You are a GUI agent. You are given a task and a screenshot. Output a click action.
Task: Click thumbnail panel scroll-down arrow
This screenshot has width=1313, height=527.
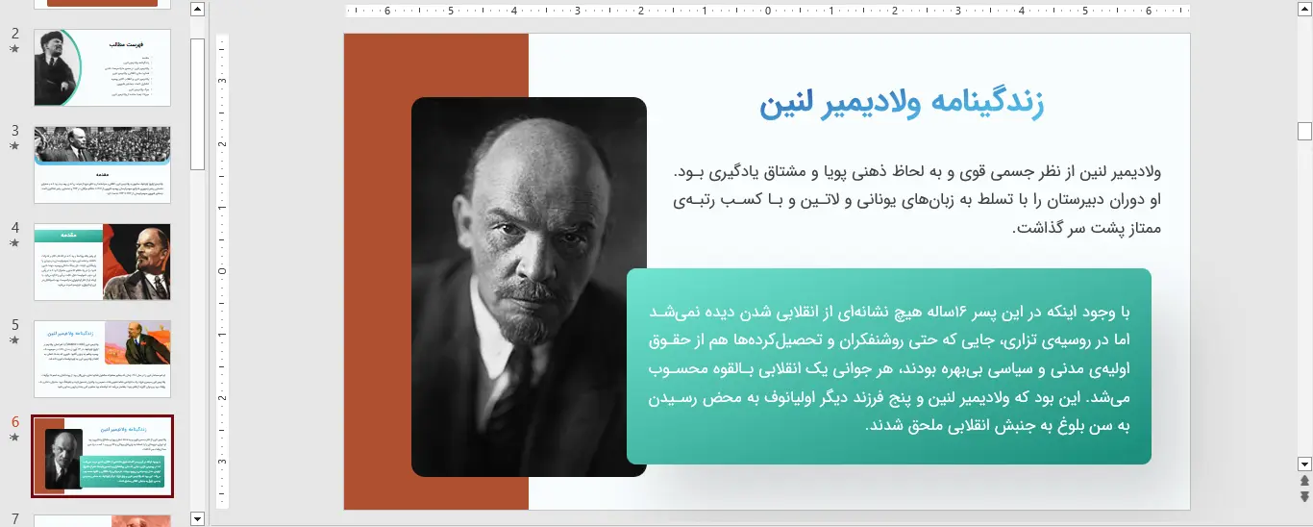point(198,519)
